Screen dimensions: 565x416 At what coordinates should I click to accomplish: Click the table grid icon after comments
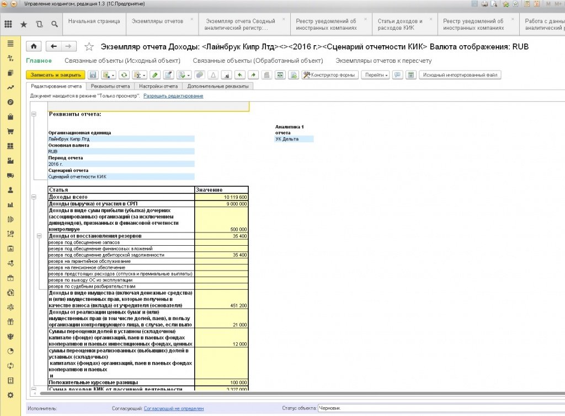click(411, 75)
